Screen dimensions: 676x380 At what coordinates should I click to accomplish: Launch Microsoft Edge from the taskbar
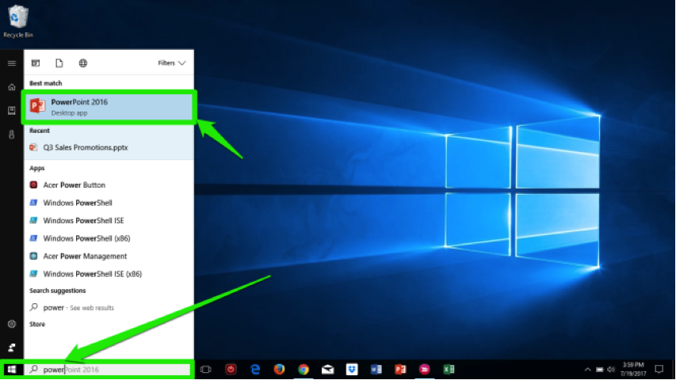[x=255, y=369]
